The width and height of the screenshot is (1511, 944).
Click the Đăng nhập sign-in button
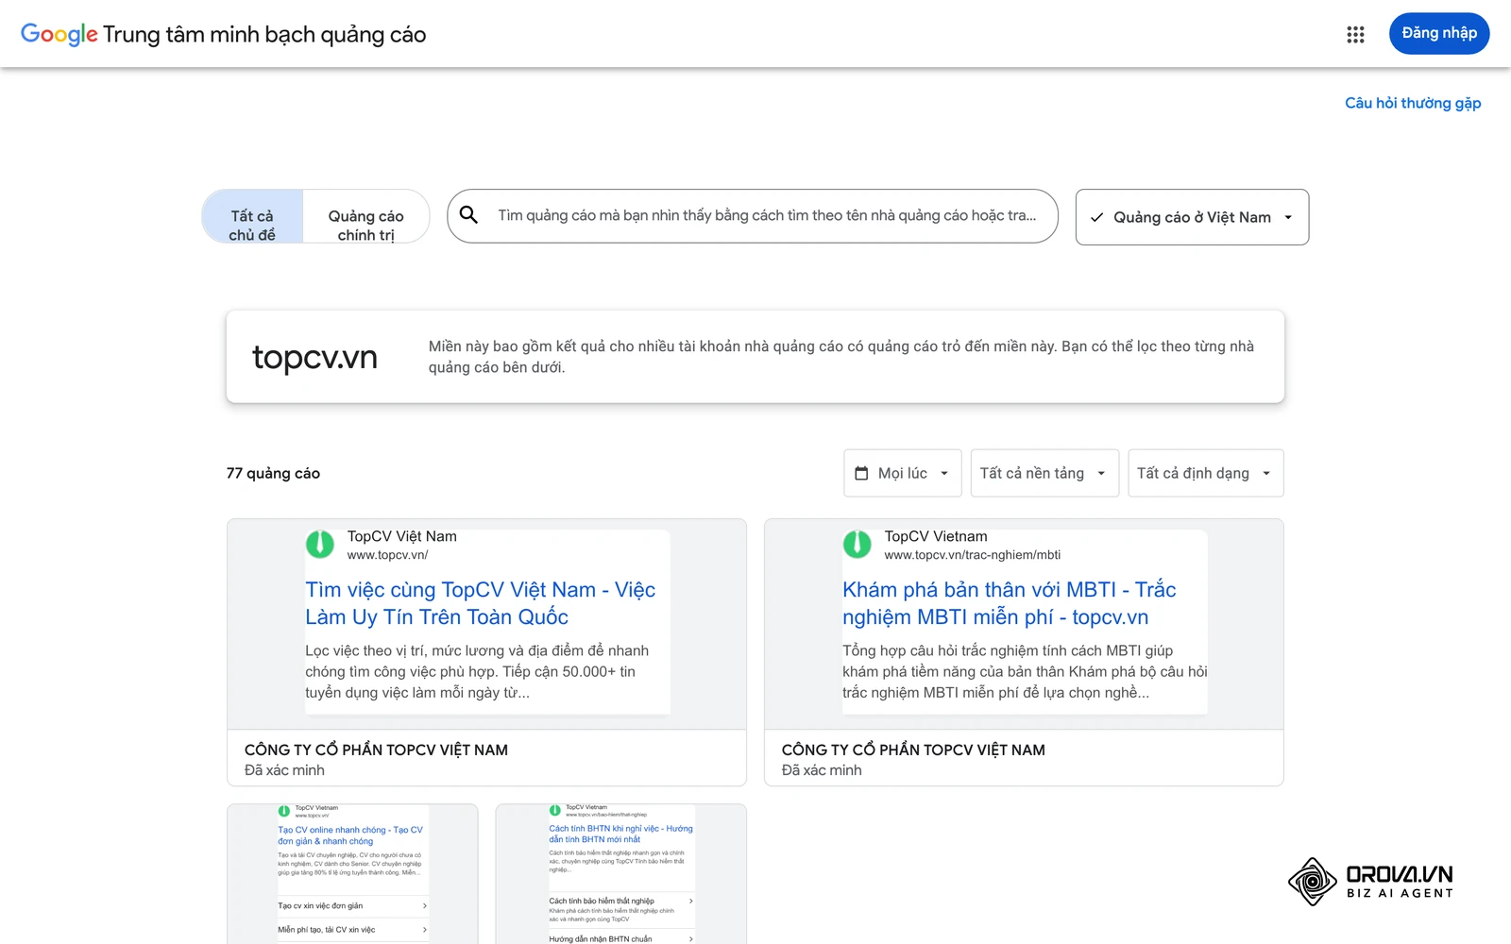coord(1439,34)
